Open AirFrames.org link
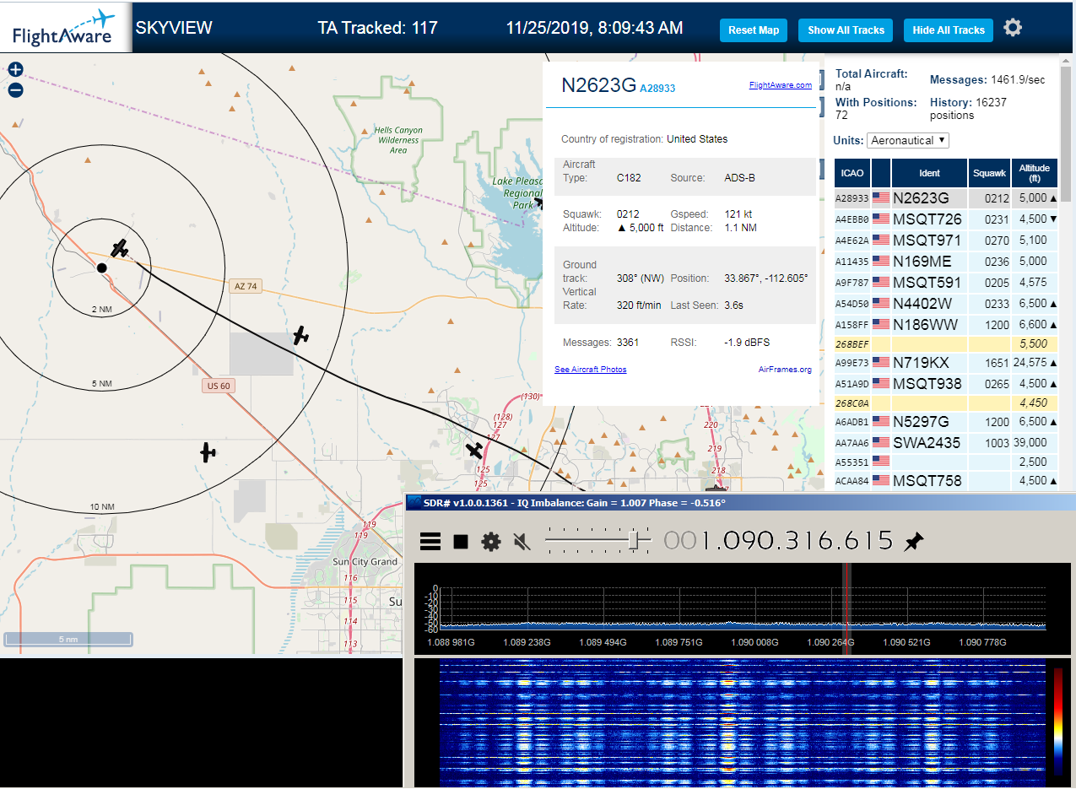Viewport: 1076px width, 789px height. (x=785, y=370)
